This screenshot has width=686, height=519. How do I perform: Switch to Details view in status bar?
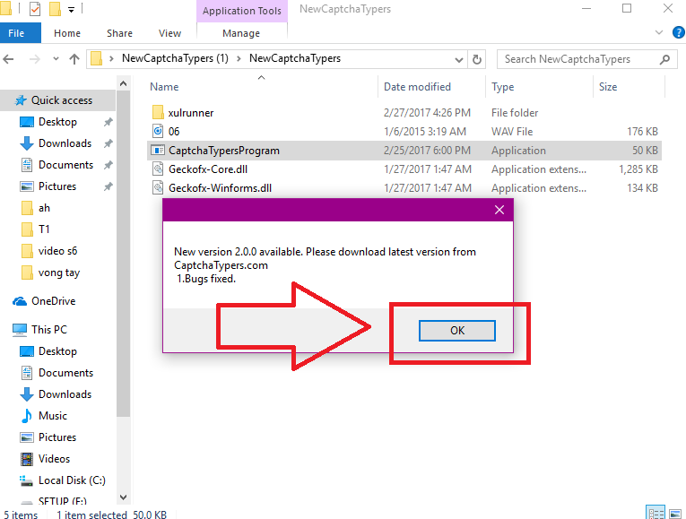coord(656,513)
